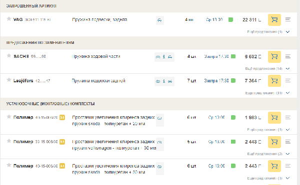Expand 'Ещё предложения (1)' under VAG row
The width and height of the screenshot is (300, 185).
pos(268,32)
